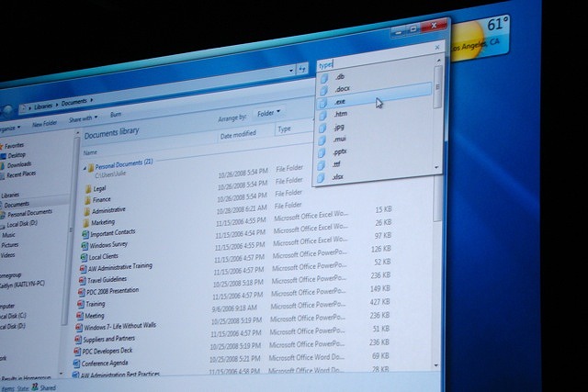Clear the search box with the X
Viewport: 588px width, 392px height.
[x=437, y=47]
